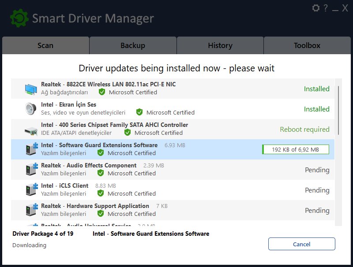353x267 pixels.
Task: Click Driver updates being installed now heading
Action: (176, 68)
